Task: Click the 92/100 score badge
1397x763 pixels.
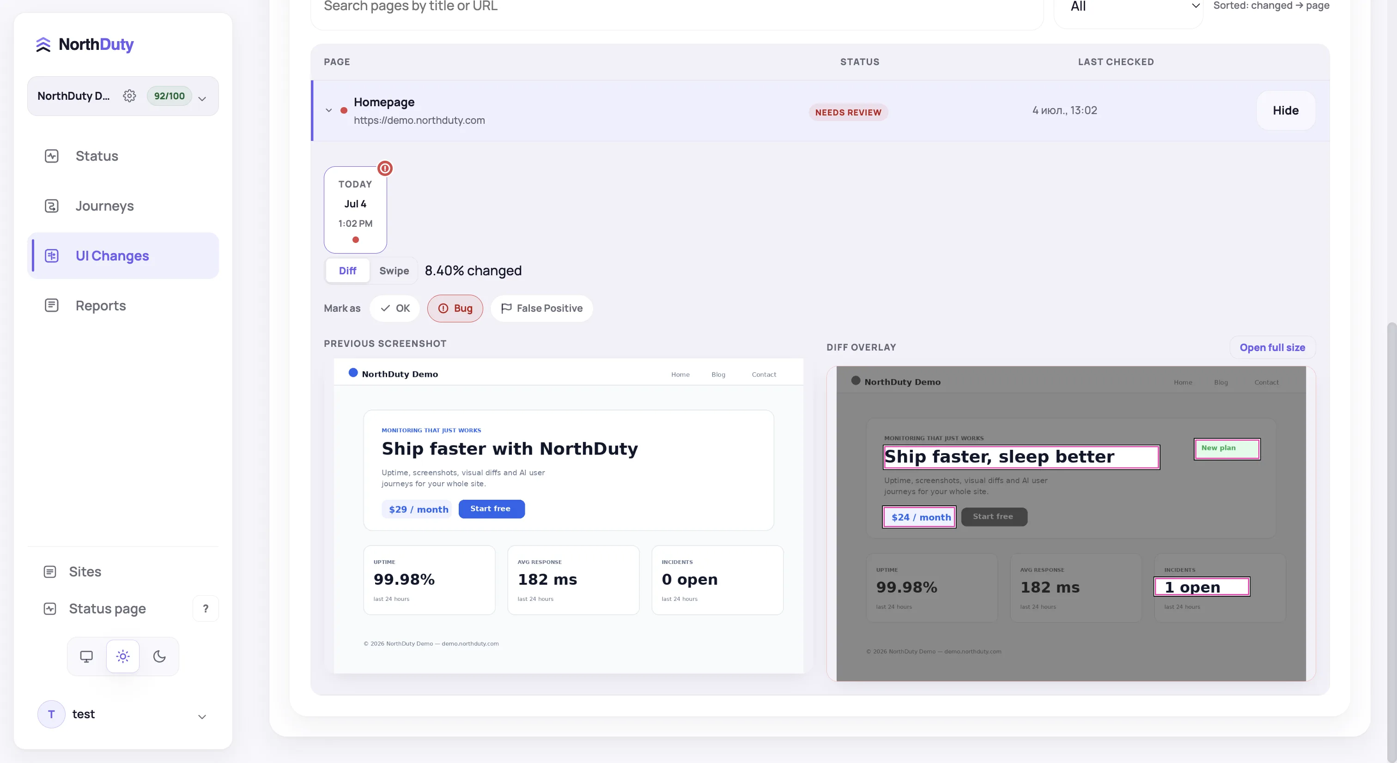Action: [169, 96]
